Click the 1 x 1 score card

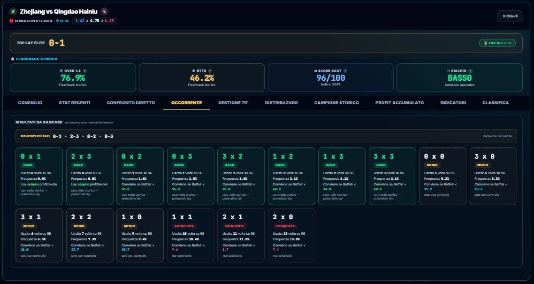[191, 235]
